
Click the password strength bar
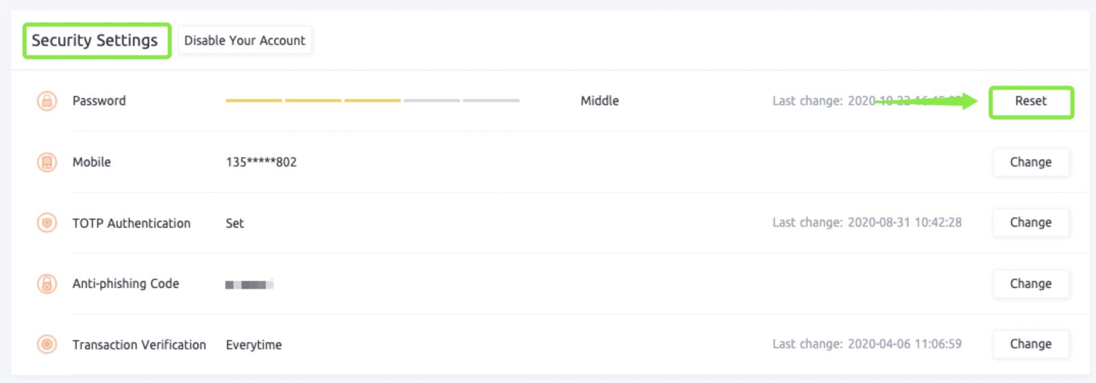point(372,101)
